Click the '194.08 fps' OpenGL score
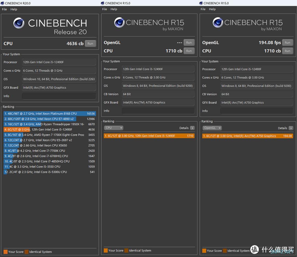This screenshot has width=297, height=257. pyautogui.click(x=270, y=43)
